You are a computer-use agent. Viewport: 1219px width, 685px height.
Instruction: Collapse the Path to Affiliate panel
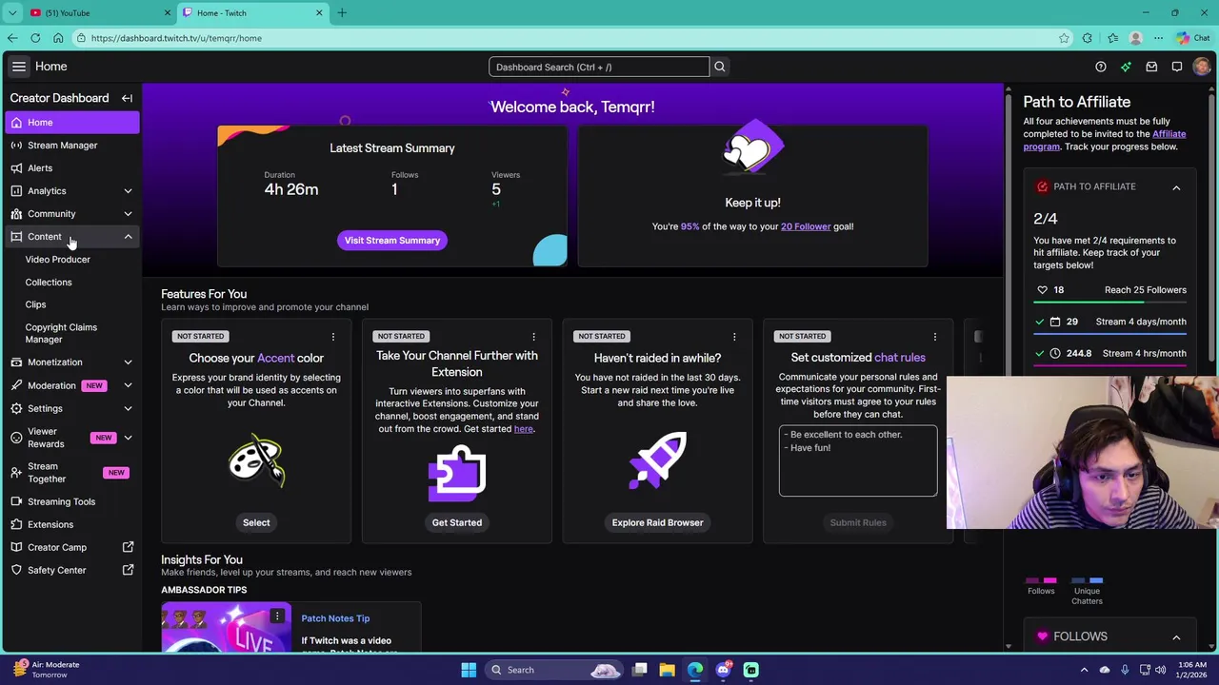pyautogui.click(x=1176, y=187)
